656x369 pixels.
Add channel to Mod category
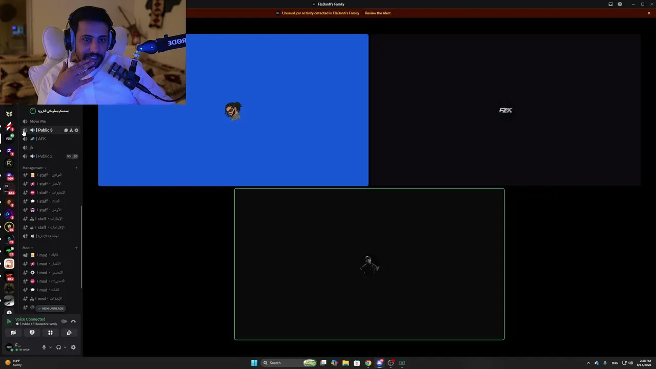point(76,248)
